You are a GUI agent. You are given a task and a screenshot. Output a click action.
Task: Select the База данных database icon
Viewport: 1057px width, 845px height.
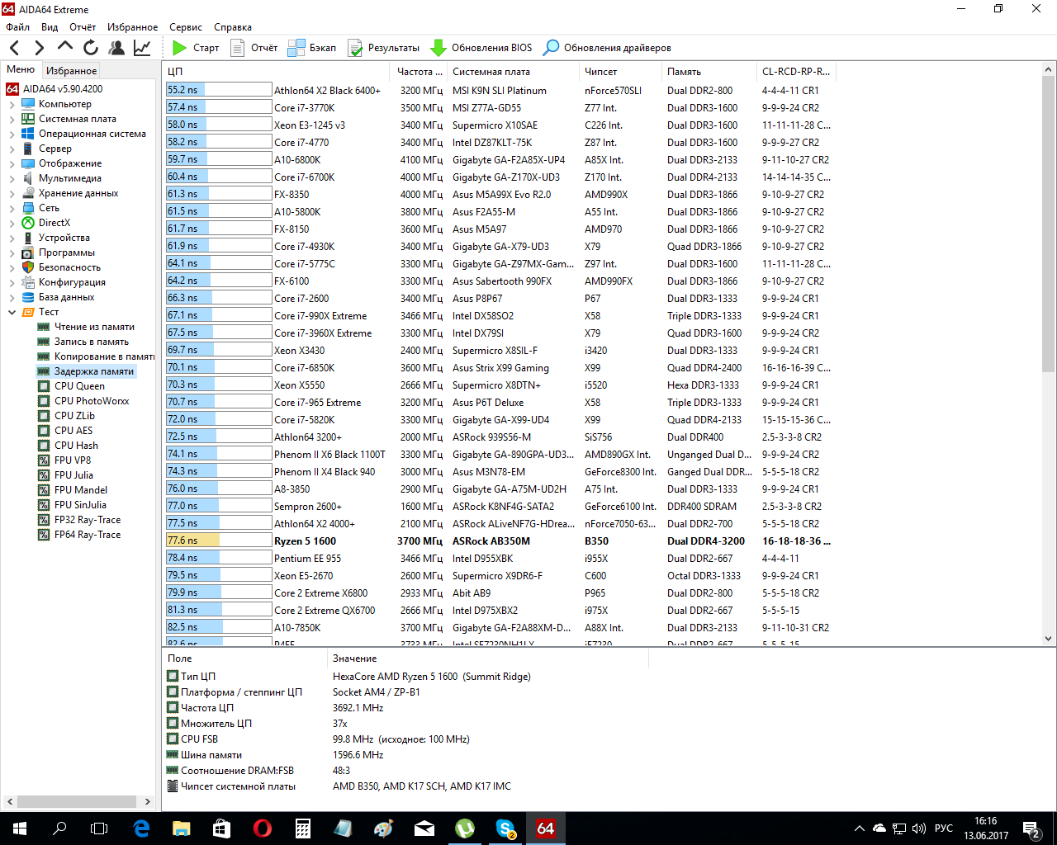point(28,297)
